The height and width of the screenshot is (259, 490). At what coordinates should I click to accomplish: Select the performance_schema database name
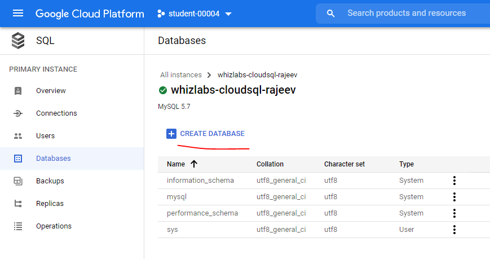(202, 213)
